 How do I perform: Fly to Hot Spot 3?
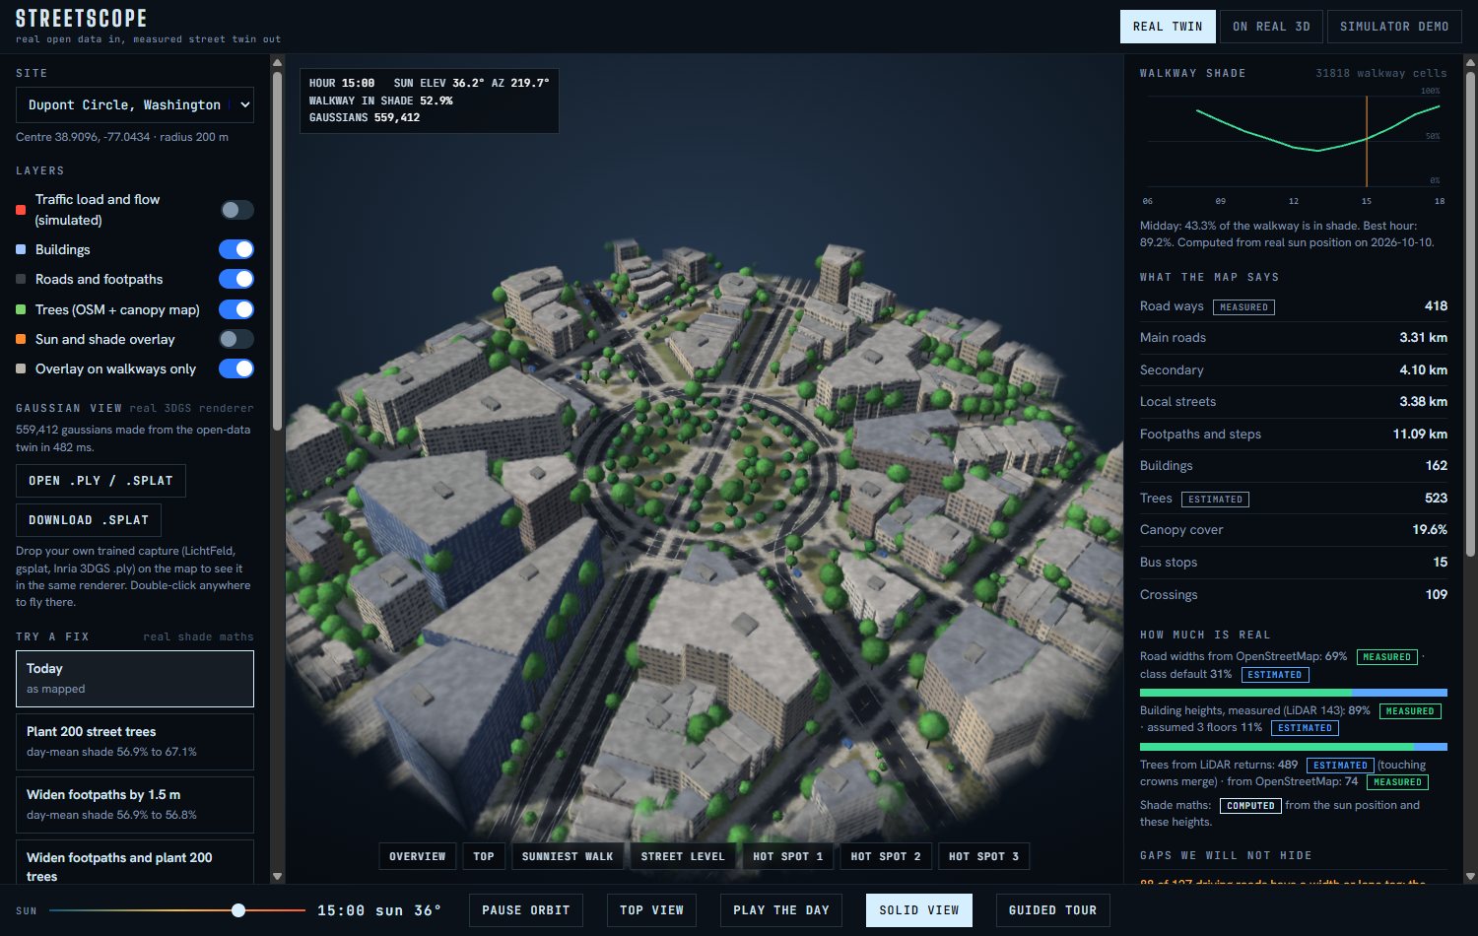coord(984,856)
